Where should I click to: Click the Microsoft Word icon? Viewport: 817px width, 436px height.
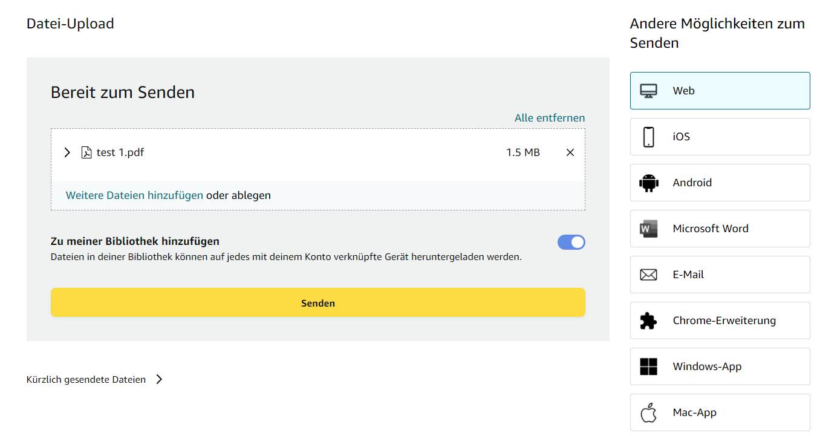(648, 229)
